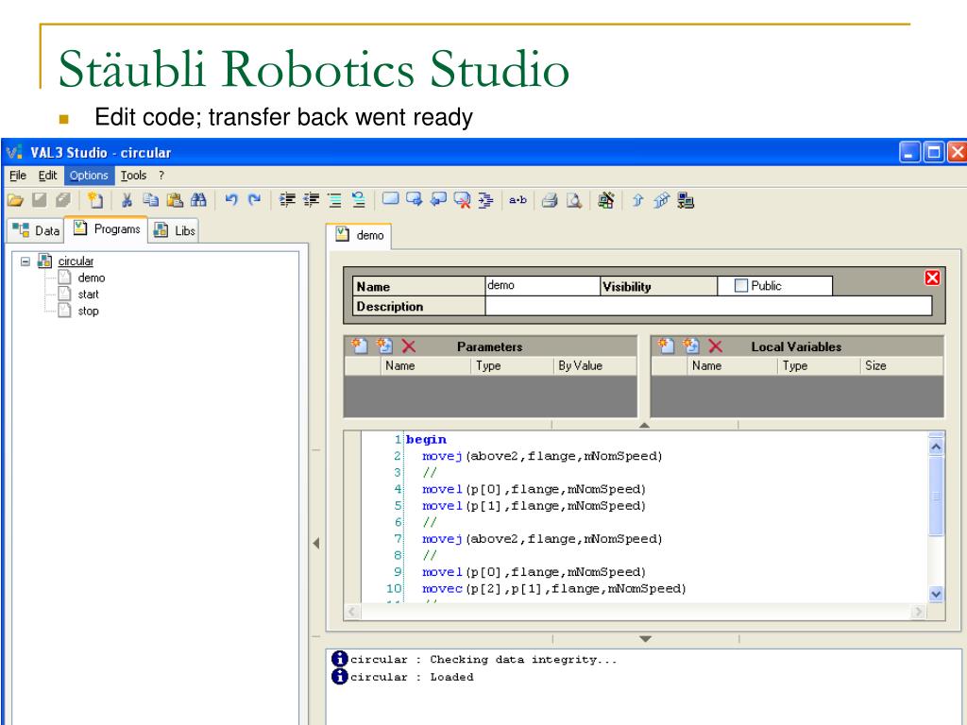Add a new parameter in the Parameters panel
Viewport: 967px width, 725px height.
point(359,346)
